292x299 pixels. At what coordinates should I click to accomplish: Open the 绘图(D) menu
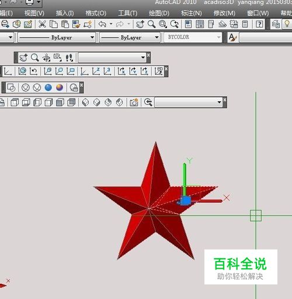(x=159, y=13)
